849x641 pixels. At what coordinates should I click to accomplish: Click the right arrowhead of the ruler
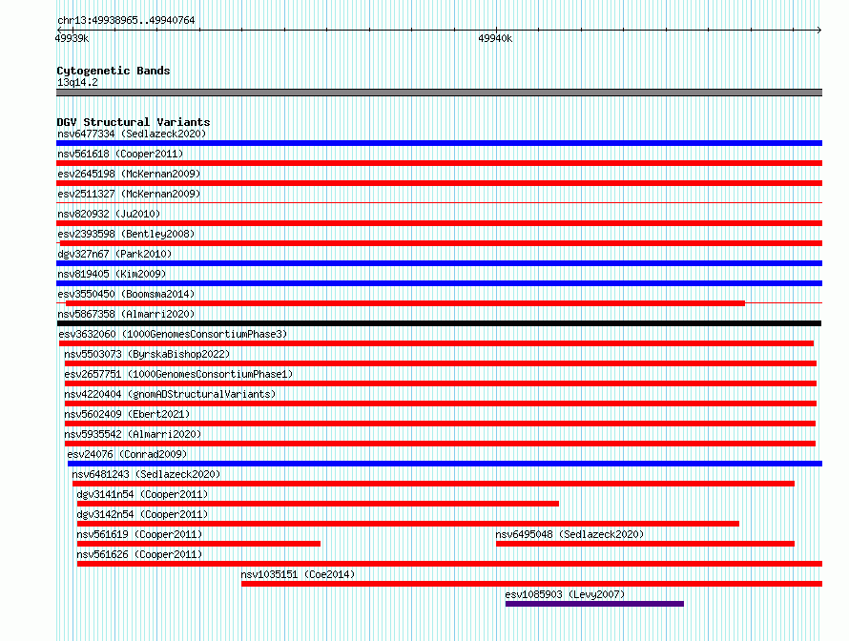[x=819, y=31]
